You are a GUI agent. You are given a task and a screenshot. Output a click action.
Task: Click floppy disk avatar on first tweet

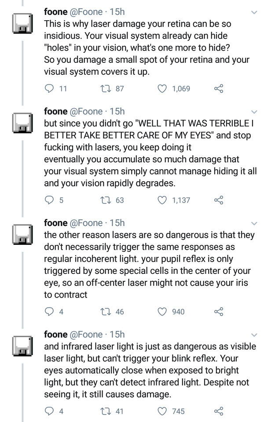(x=22, y=23)
